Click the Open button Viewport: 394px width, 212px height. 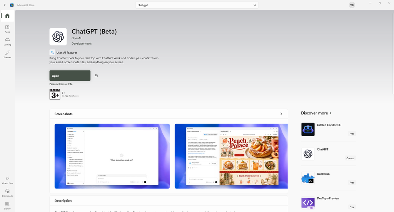click(x=70, y=76)
